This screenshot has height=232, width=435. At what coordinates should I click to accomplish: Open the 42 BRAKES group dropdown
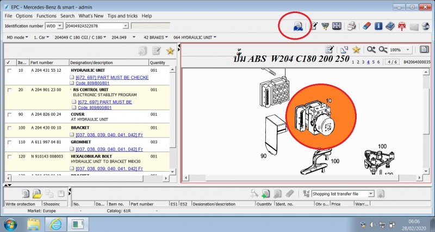[x=156, y=37]
